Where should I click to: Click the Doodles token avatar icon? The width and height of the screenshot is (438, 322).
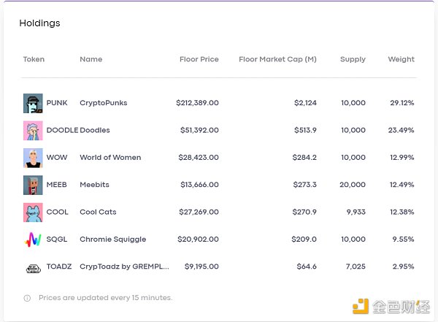click(33, 130)
